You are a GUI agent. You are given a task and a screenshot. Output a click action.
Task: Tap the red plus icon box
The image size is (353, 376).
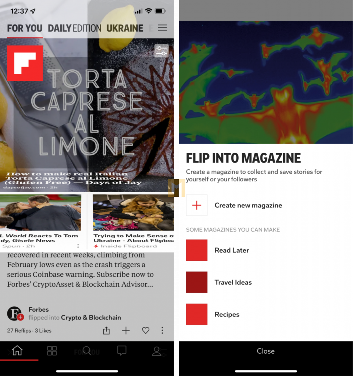(x=197, y=205)
